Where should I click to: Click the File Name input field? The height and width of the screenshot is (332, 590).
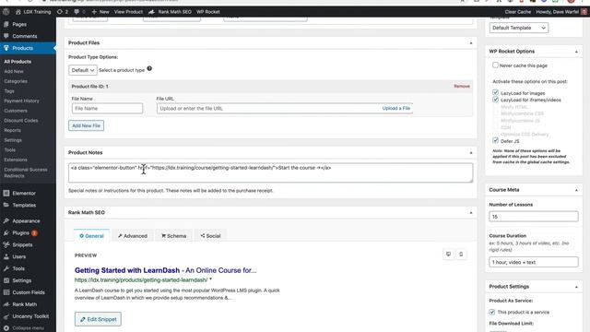click(107, 109)
